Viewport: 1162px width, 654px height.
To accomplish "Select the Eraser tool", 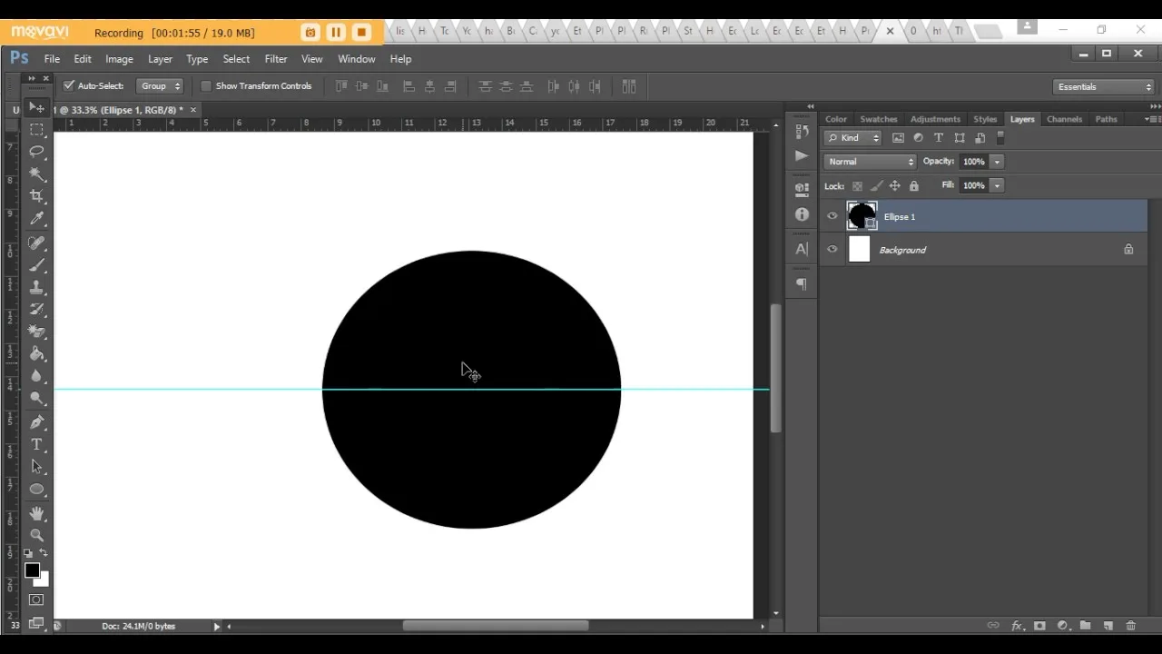I will coord(36,332).
